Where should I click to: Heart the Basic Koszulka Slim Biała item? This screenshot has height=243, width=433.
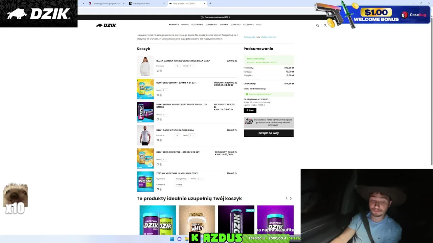coord(158,140)
